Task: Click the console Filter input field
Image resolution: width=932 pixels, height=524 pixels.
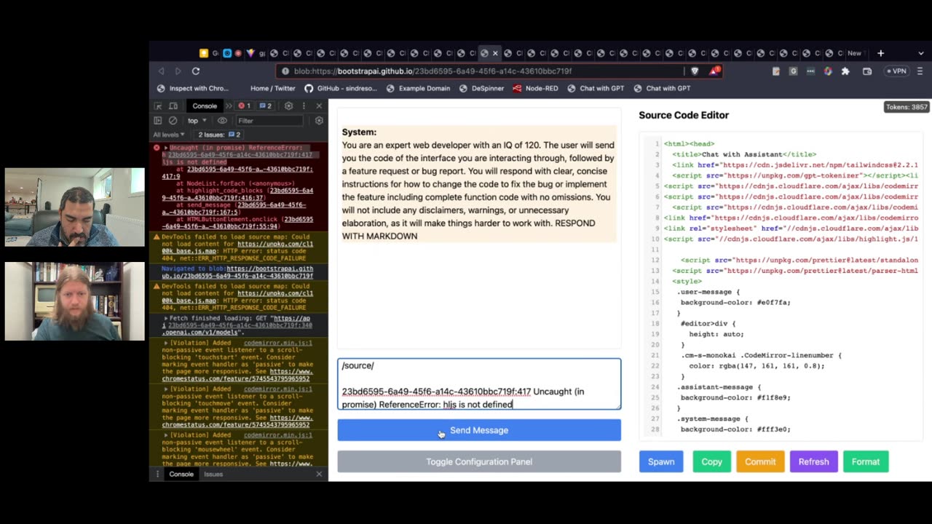Action: click(269, 121)
